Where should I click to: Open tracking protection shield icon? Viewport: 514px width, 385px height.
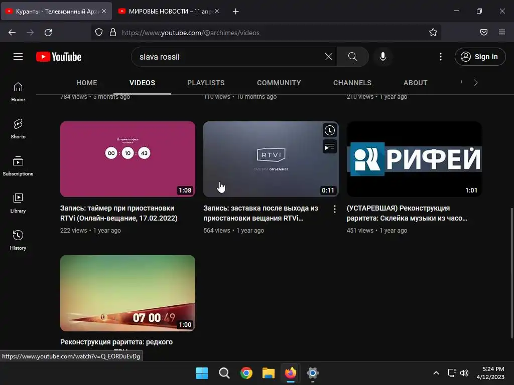(x=99, y=32)
